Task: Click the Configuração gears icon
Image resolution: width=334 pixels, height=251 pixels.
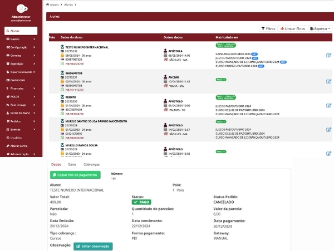Action: point(8,47)
